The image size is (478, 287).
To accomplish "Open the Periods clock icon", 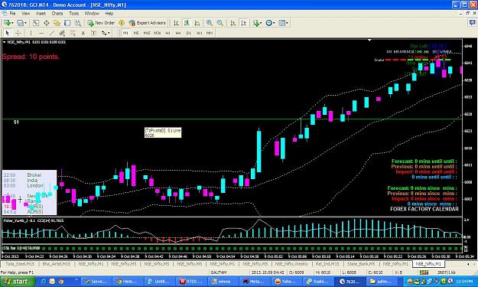I will click(x=268, y=23).
